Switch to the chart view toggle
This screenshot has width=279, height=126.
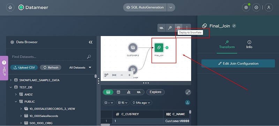[128, 92]
